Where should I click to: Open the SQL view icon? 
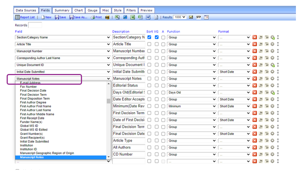pyautogui.click(x=107, y=17)
